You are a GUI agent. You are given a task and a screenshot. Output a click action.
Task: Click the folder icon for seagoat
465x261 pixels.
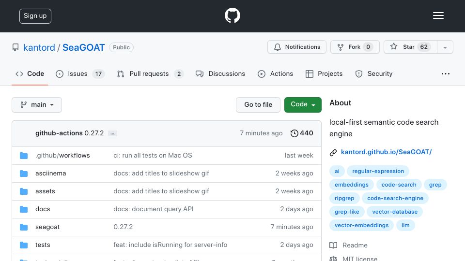tap(24, 227)
